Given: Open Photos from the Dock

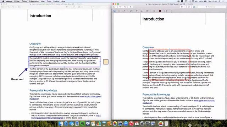Looking at the screenshot, I should click(x=115, y=123).
